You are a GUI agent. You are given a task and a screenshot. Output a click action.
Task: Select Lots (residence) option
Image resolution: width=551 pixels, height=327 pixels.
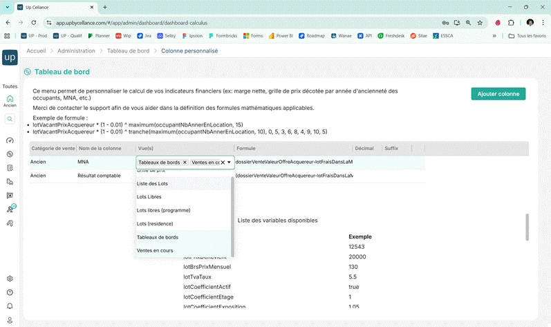tap(183, 224)
